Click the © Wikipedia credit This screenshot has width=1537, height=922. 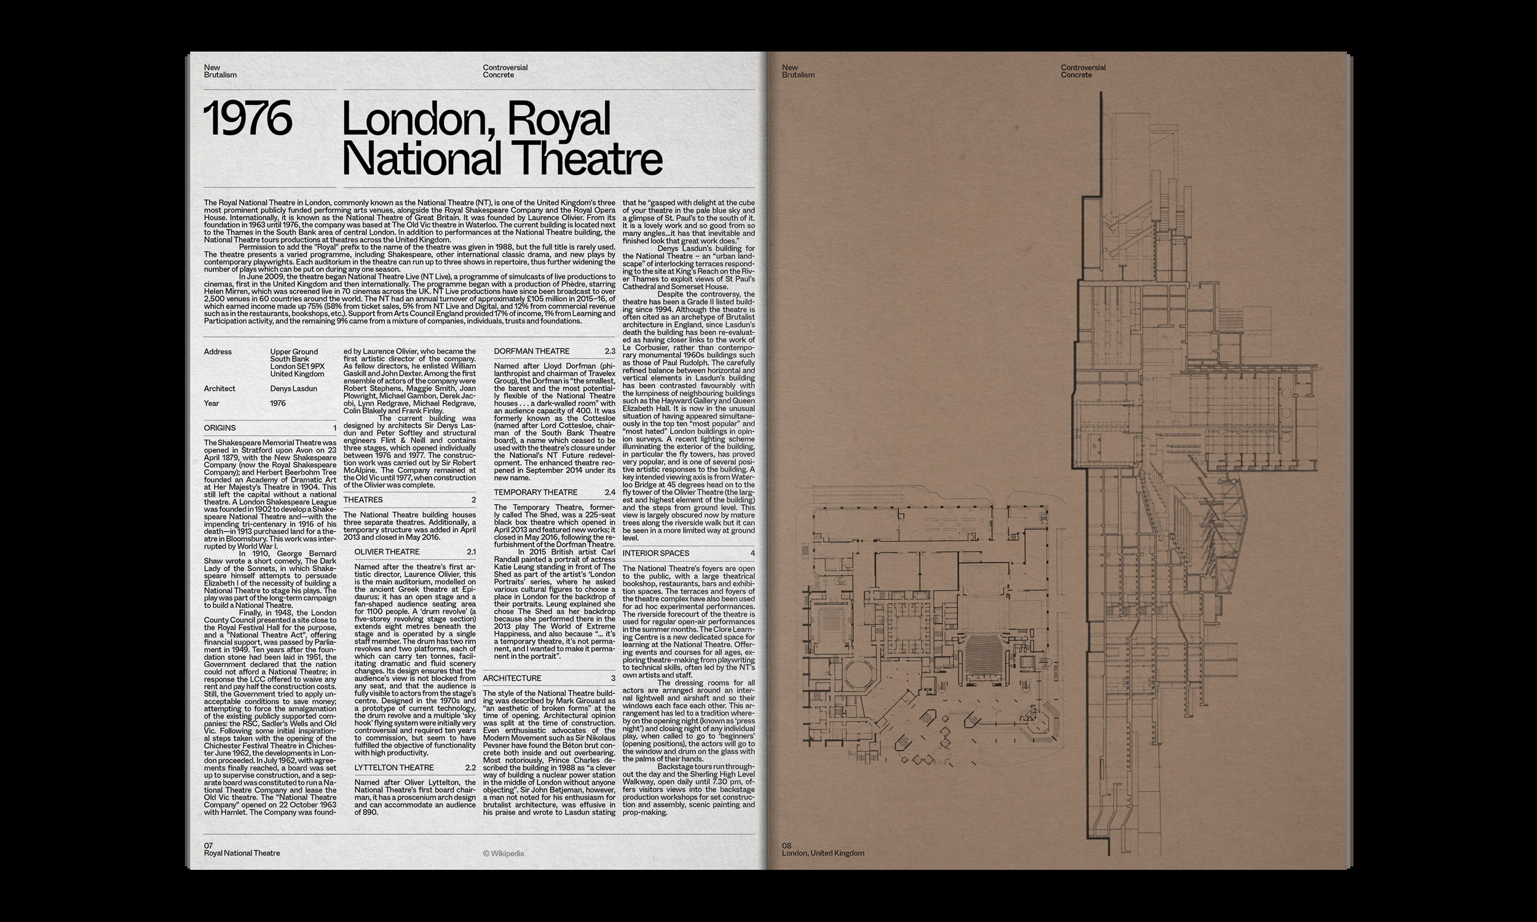coord(504,853)
